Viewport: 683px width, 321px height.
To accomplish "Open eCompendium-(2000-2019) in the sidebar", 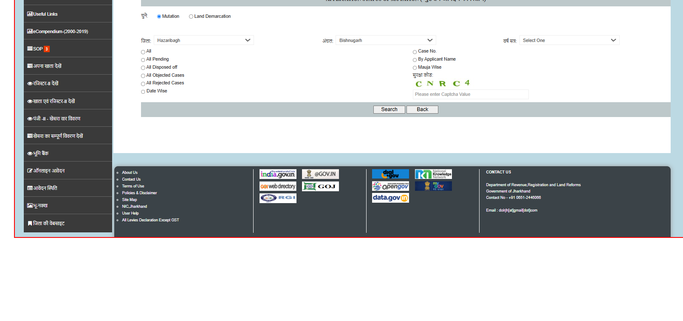I will [60, 31].
